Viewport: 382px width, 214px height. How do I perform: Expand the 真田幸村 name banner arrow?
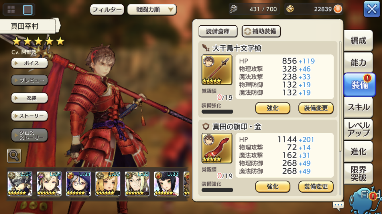[58, 26]
